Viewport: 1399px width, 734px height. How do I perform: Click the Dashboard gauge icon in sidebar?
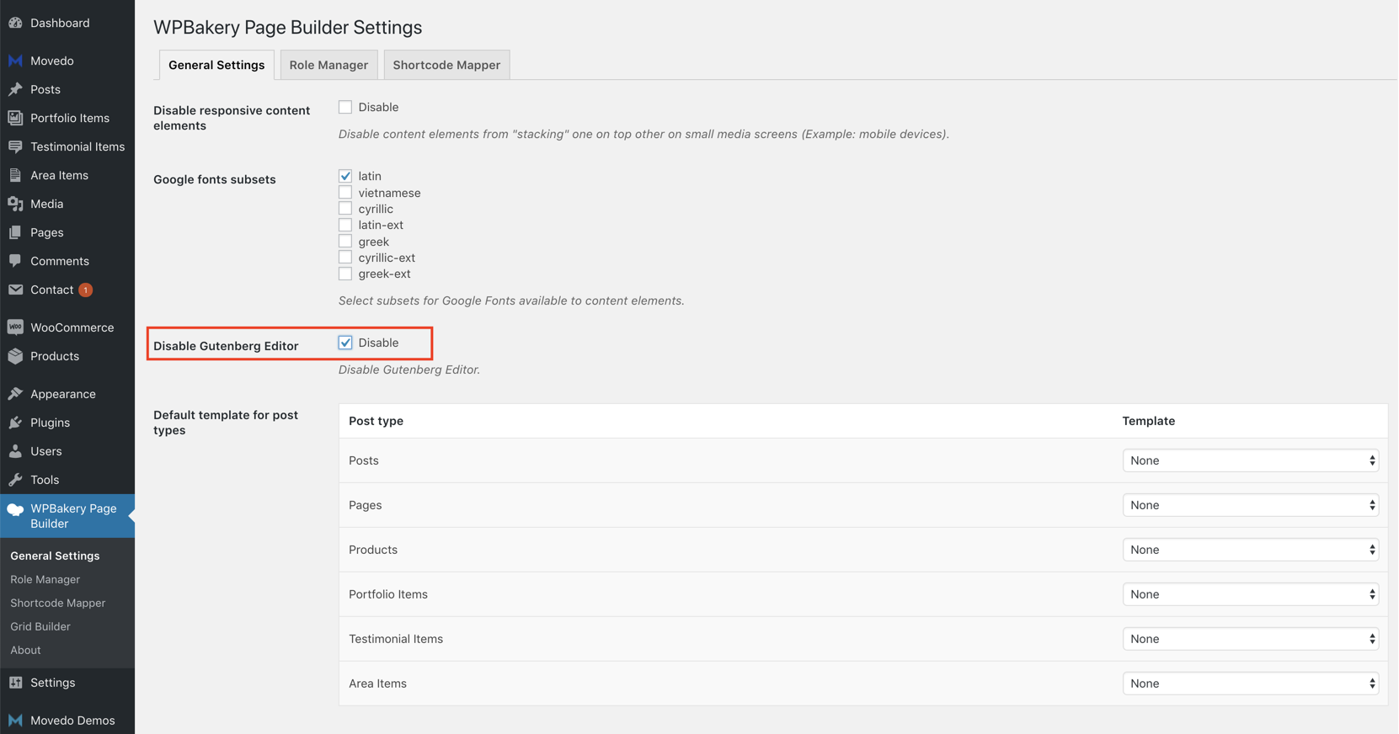pyautogui.click(x=15, y=23)
